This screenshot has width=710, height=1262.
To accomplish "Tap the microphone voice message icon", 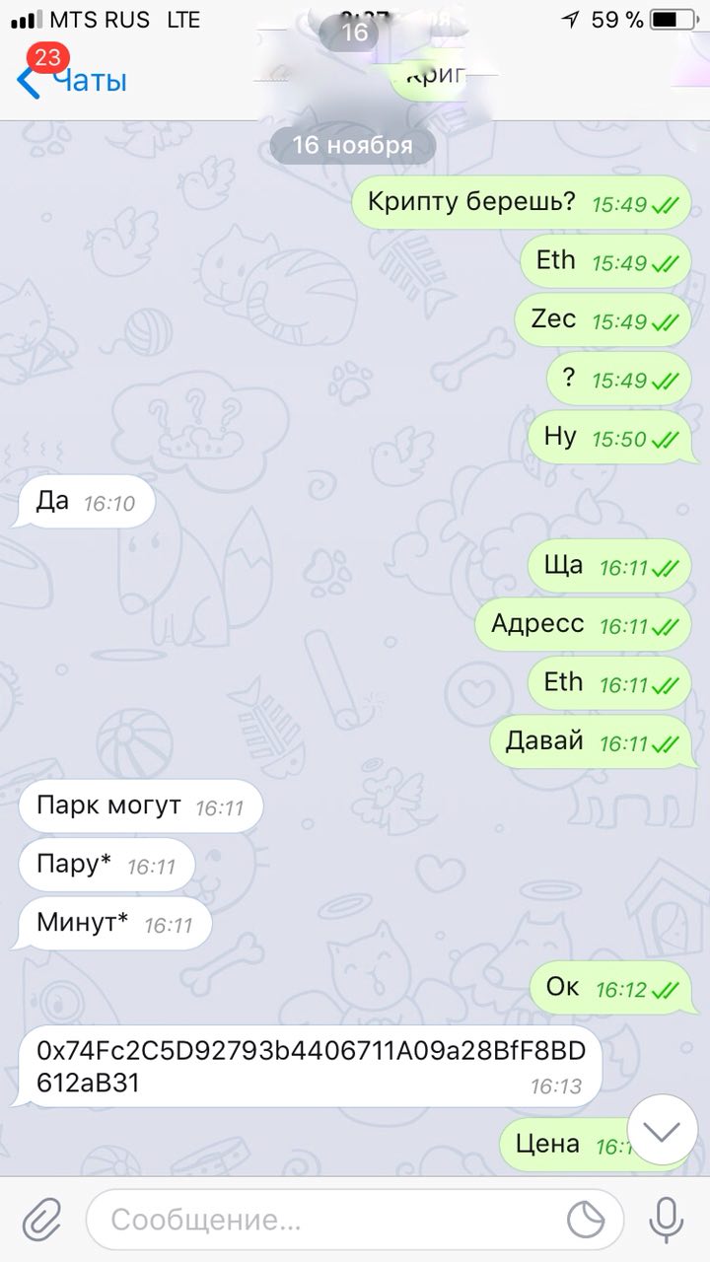I will point(668,1220).
